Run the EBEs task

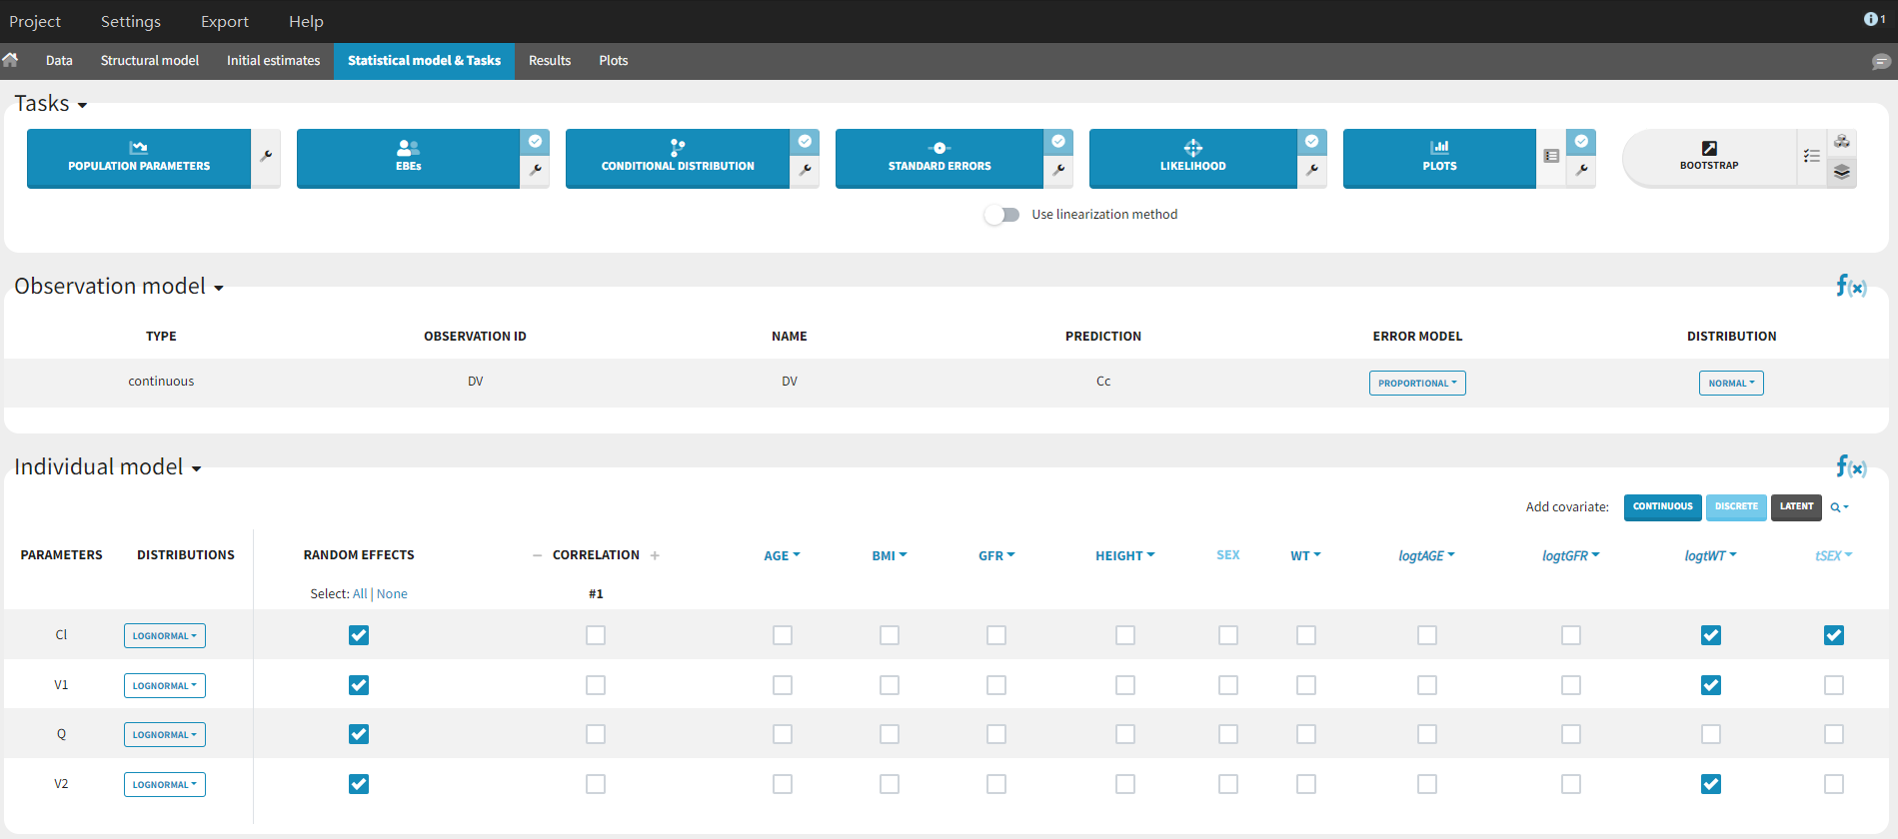point(408,158)
